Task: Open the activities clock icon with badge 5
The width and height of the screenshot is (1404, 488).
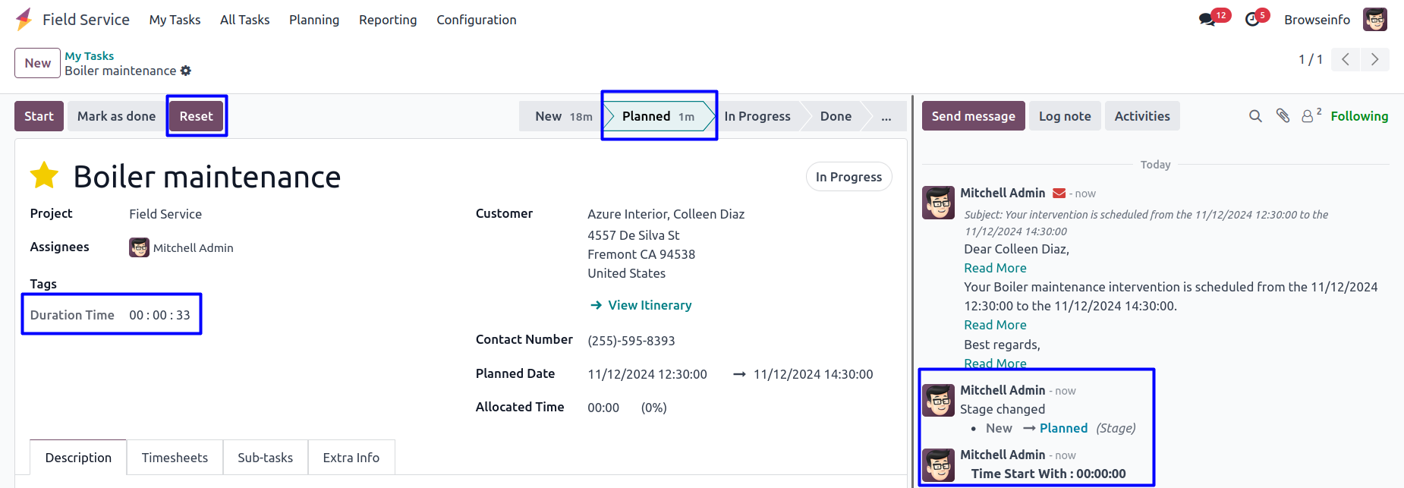Action: 1252,20
